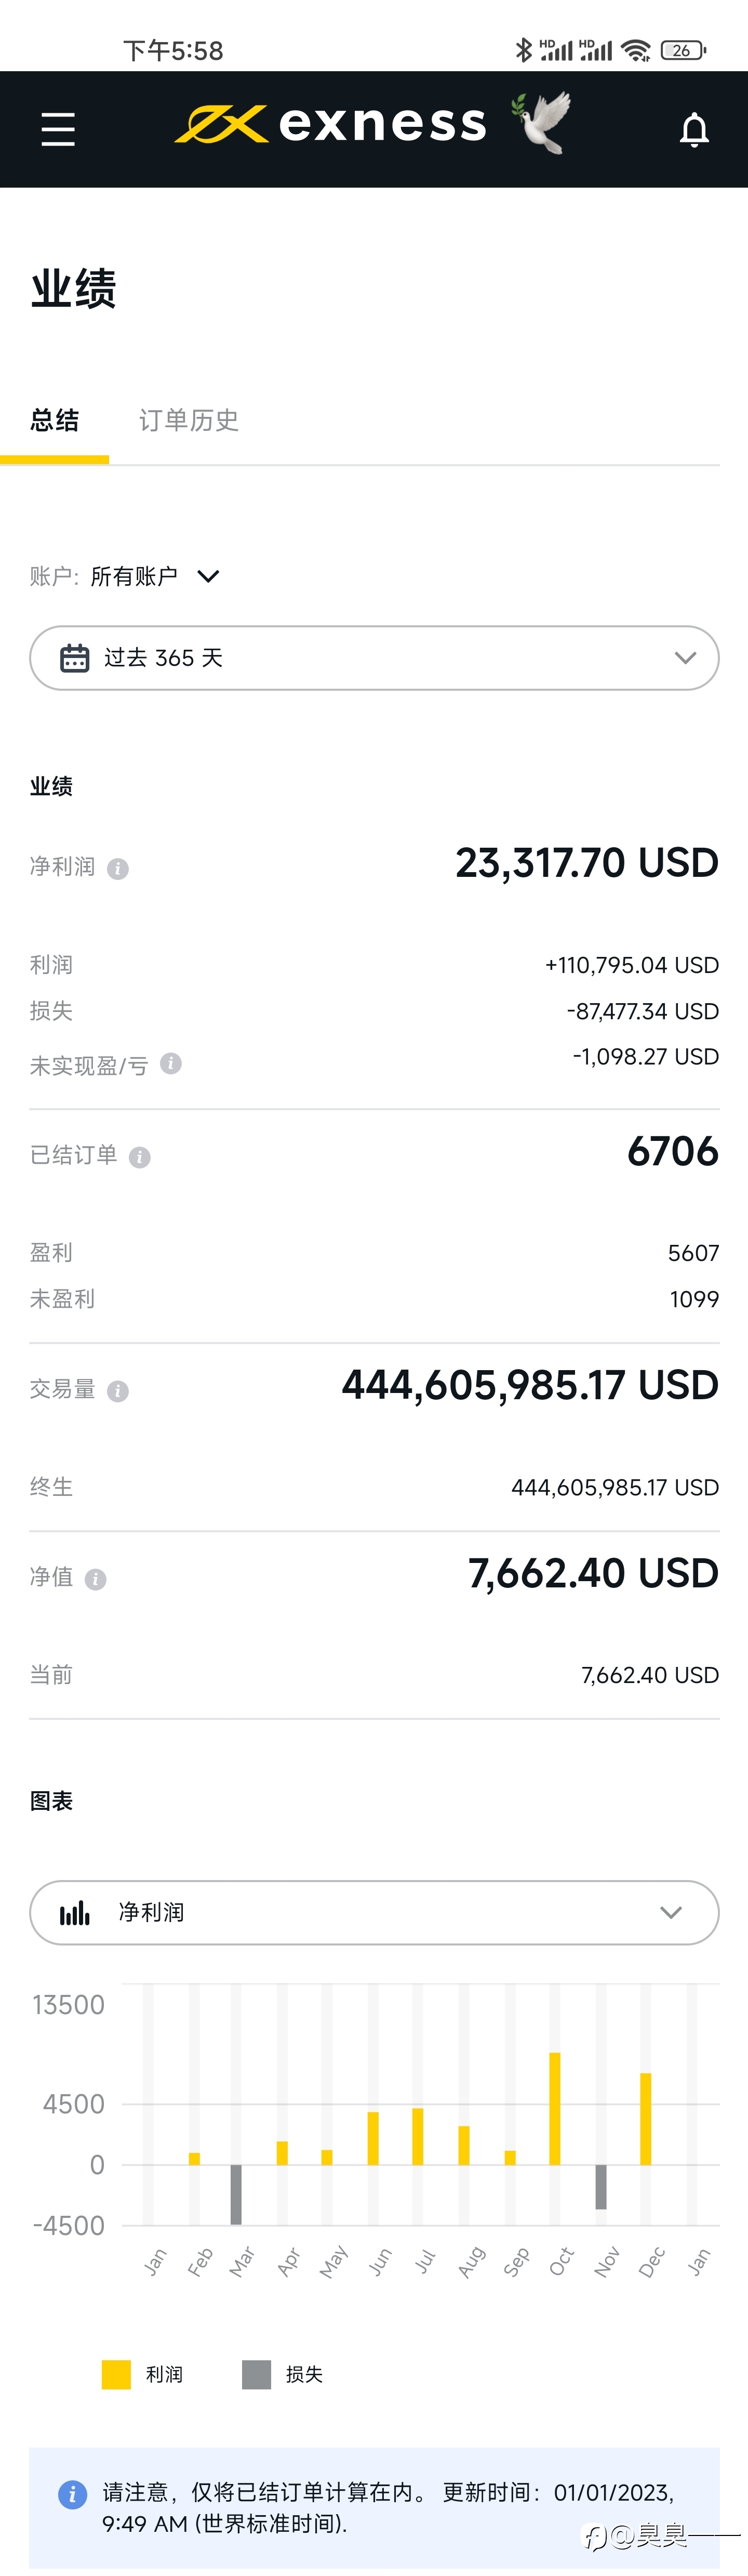The width and height of the screenshot is (748, 2576).
Task: Open the hamburger navigation menu
Action: coord(58,129)
